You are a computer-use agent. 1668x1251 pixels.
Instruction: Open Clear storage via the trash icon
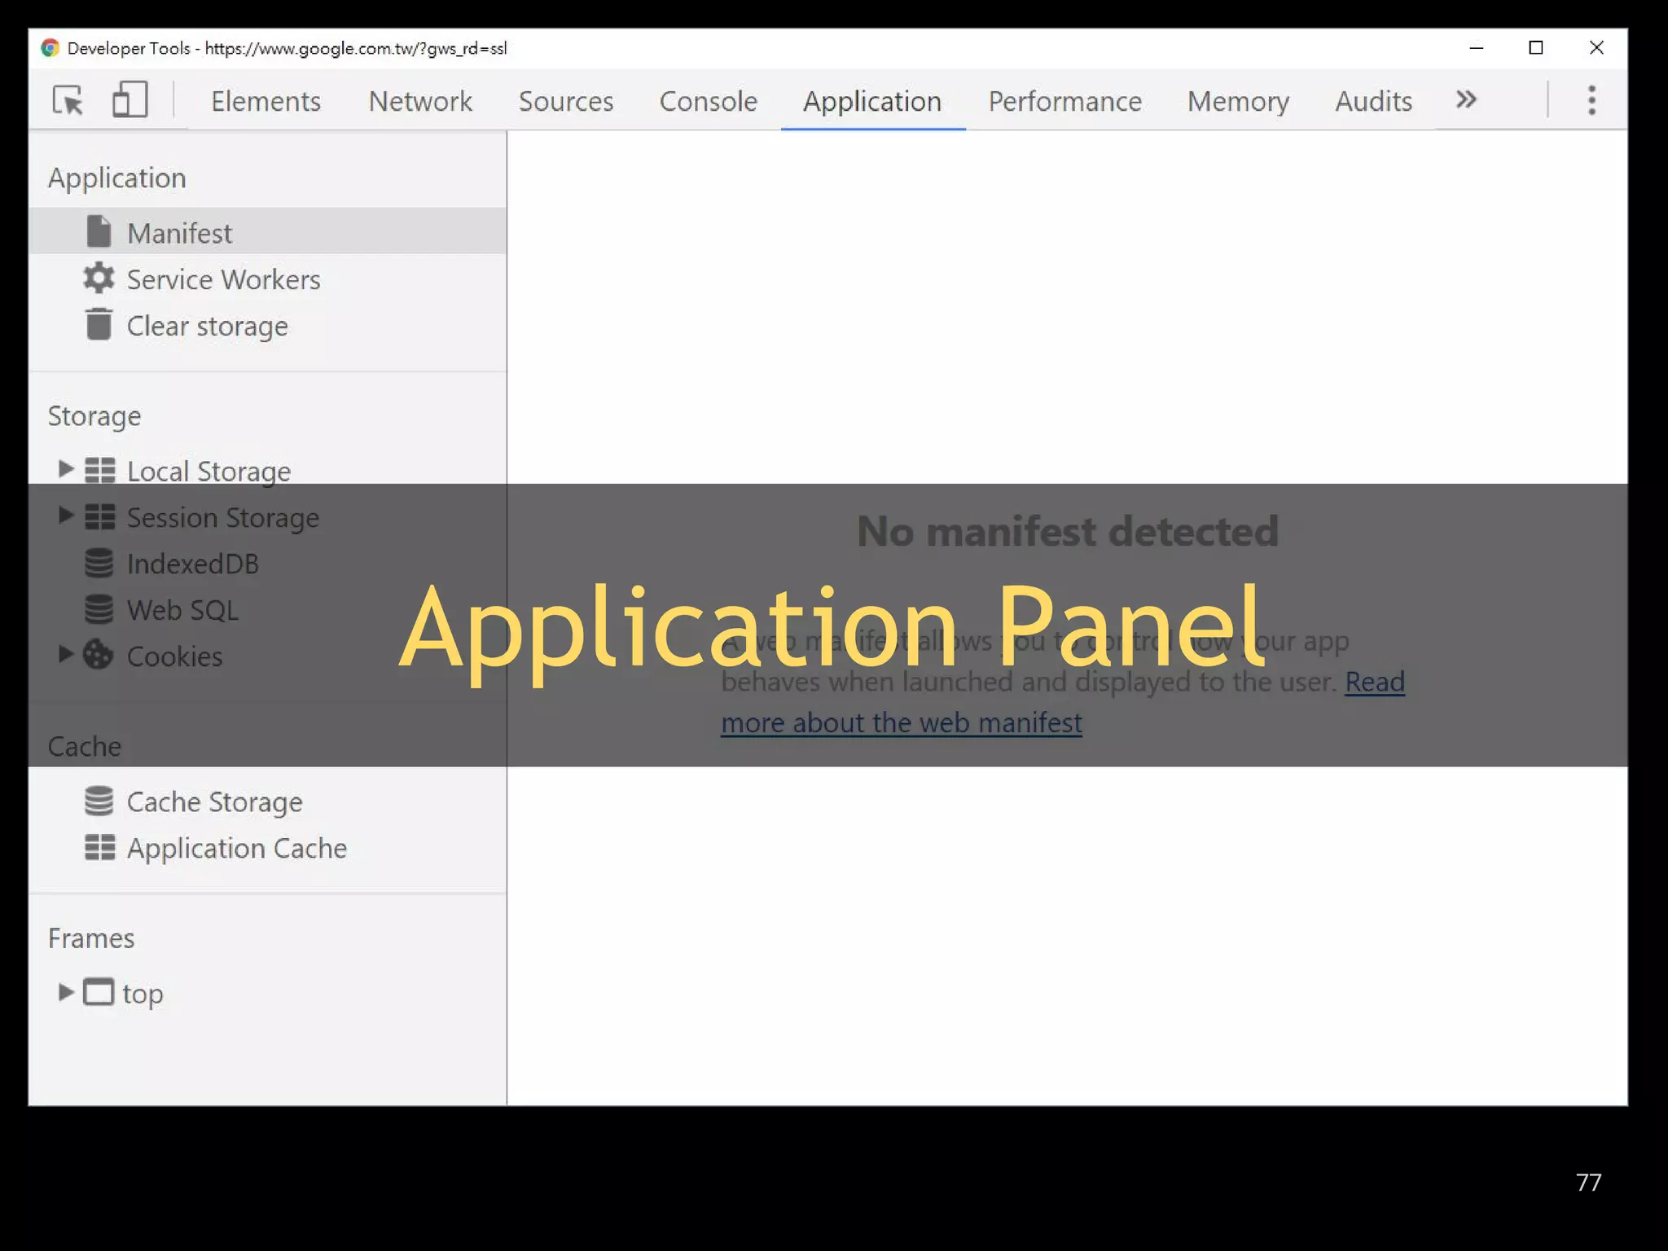[99, 325]
